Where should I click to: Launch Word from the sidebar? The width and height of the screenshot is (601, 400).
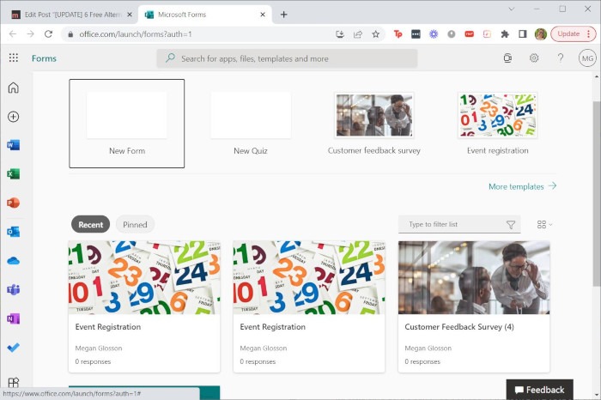point(14,145)
